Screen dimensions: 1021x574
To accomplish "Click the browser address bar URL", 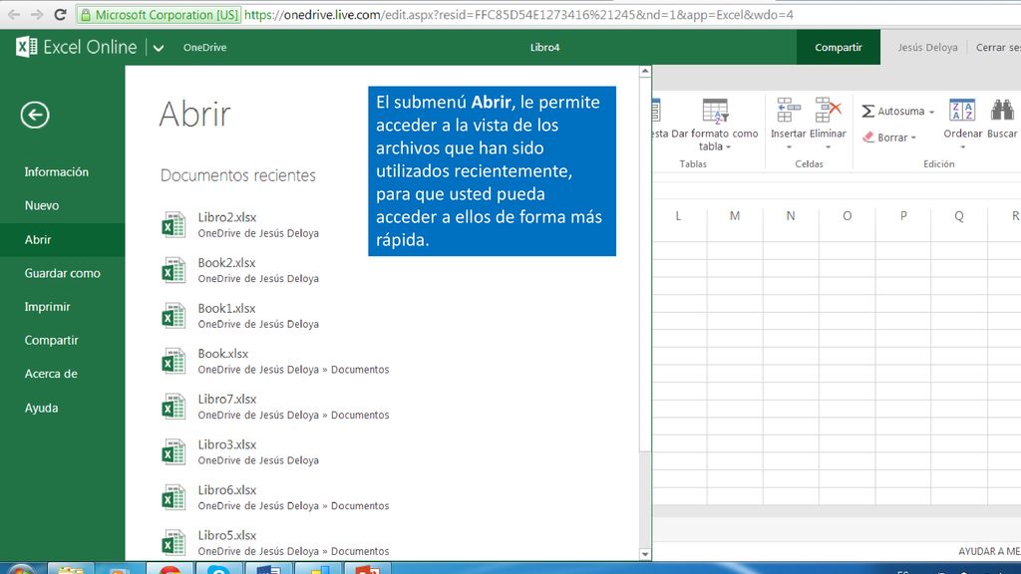I will point(518,14).
